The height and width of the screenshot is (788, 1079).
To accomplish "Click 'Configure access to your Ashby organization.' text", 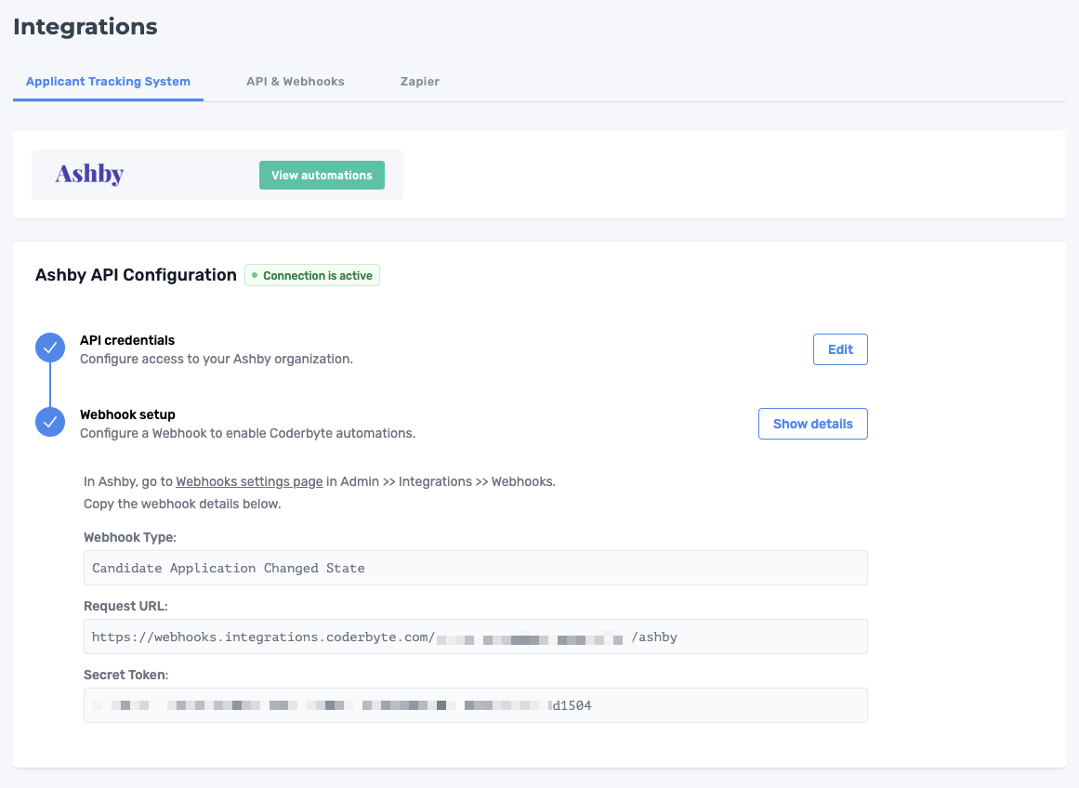I will pos(216,359).
